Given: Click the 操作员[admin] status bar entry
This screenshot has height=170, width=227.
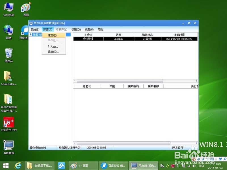Looking at the screenshot, I should click(x=38, y=148).
